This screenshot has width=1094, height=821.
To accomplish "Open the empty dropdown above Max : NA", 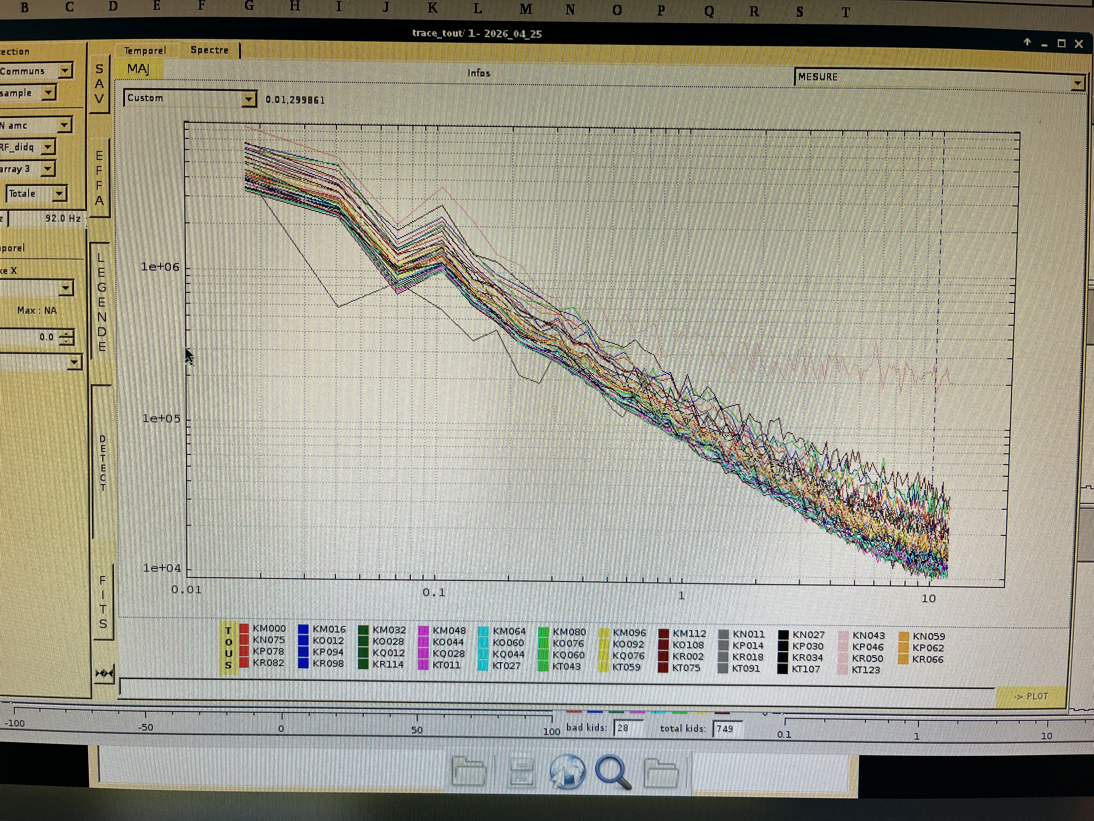I will coord(37,288).
